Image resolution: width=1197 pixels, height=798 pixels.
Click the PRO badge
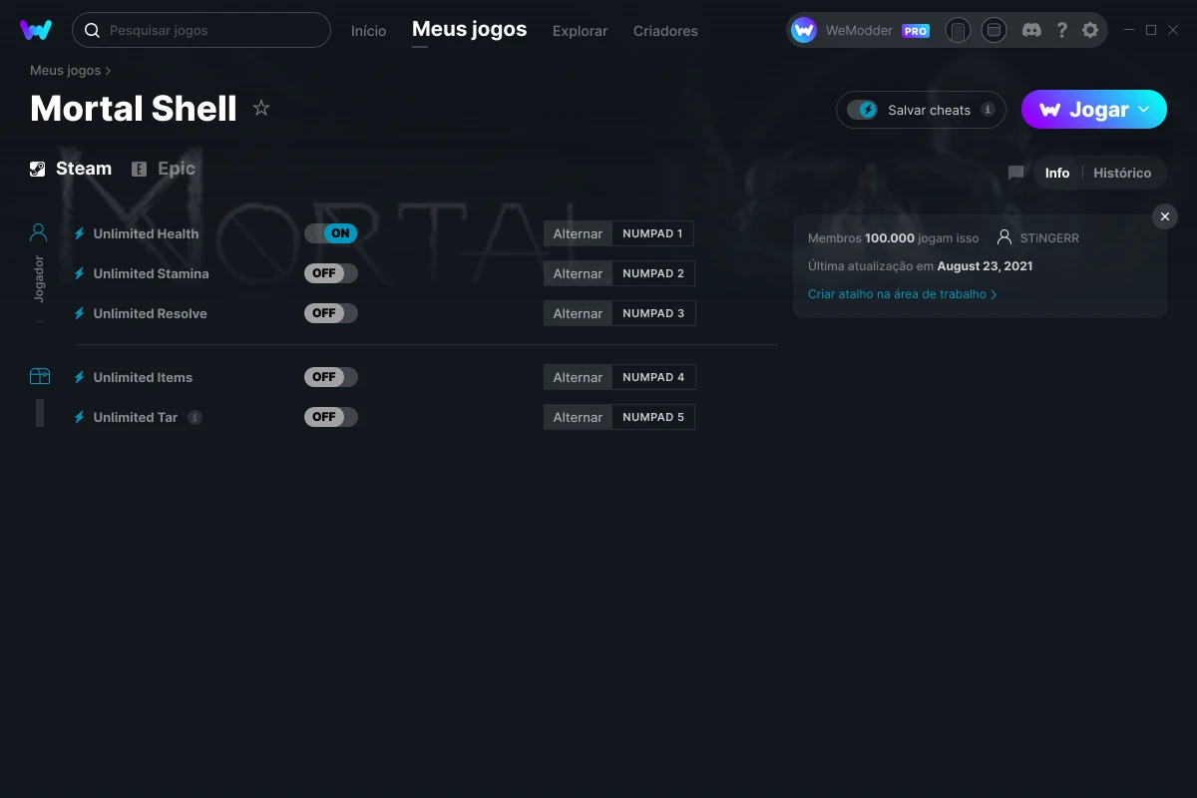point(916,31)
